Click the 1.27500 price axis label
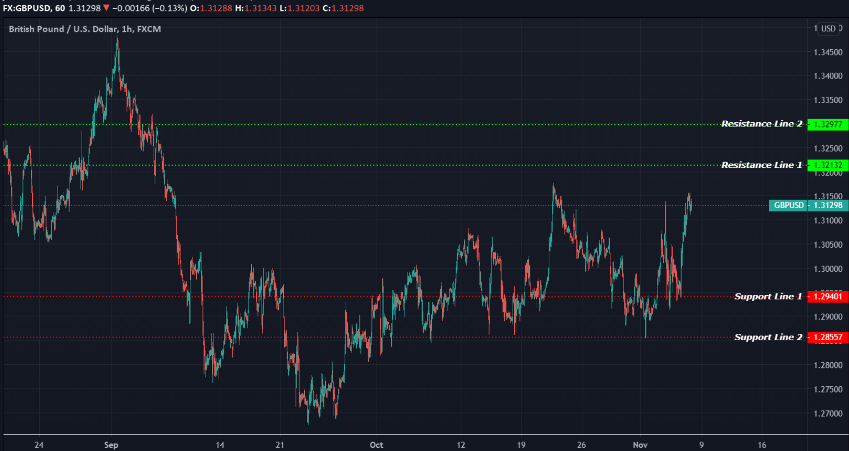The width and height of the screenshot is (849, 451). [x=828, y=389]
